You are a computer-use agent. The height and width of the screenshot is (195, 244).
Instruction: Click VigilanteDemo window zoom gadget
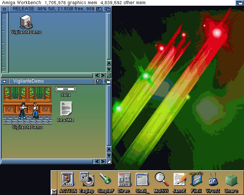tap(99, 82)
